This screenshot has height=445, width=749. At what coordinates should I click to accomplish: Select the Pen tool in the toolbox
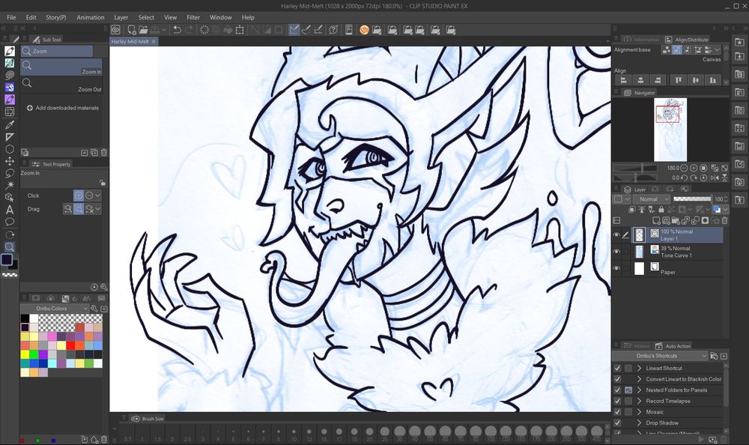[x=10, y=51]
